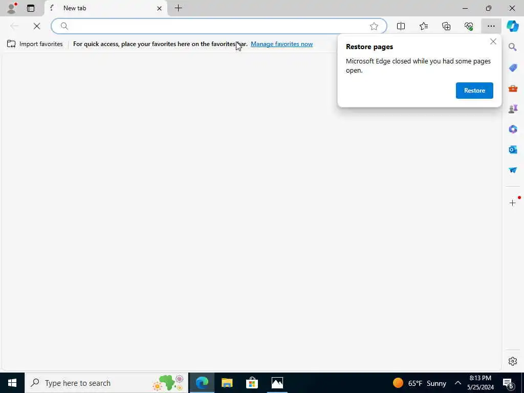Image resolution: width=524 pixels, height=393 pixels.
Task: Open Settings and more menu
Action: pyautogui.click(x=491, y=26)
